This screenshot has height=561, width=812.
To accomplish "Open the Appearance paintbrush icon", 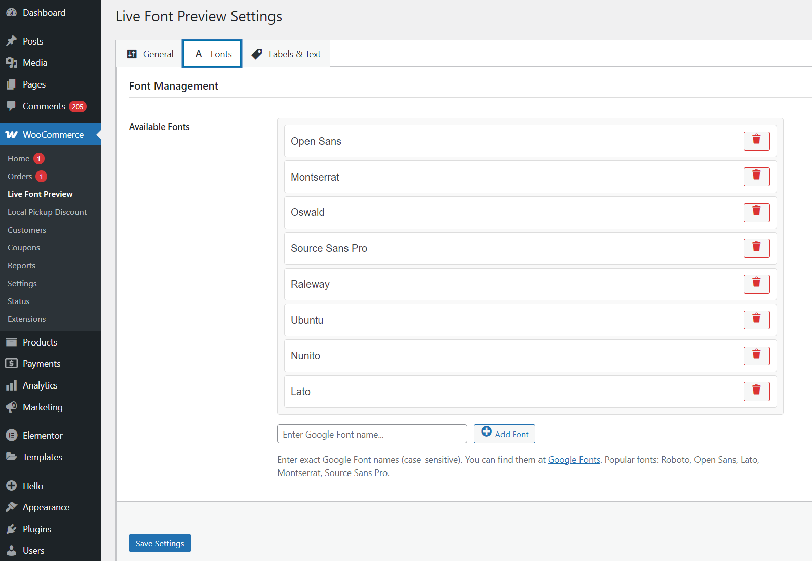I will 11,507.
